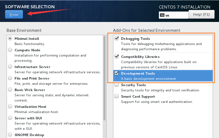The width and height of the screenshot is (219, 138).
Task: Choose the Basic Web Server radio button
Action: click(x=10, y=89)
